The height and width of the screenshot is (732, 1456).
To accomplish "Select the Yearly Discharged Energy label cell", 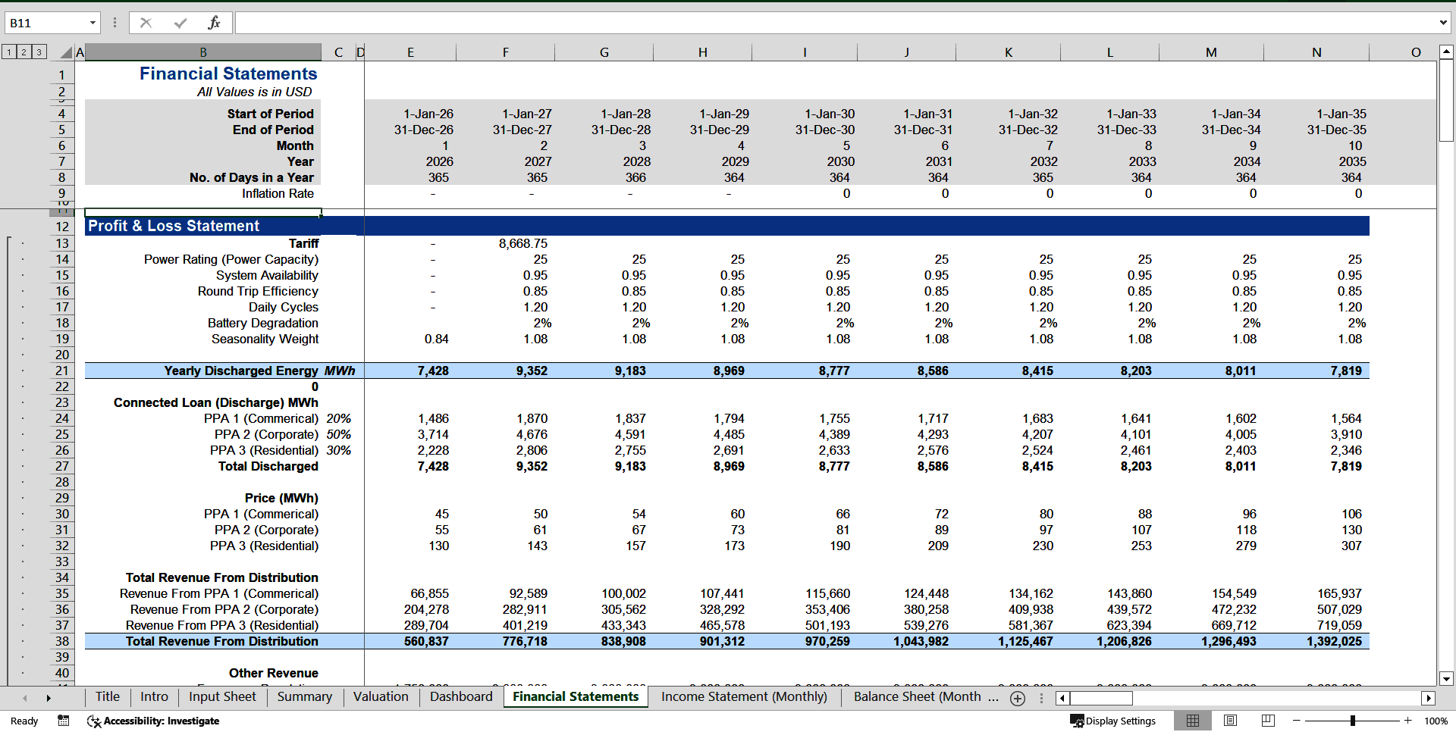I will point(203,371).
